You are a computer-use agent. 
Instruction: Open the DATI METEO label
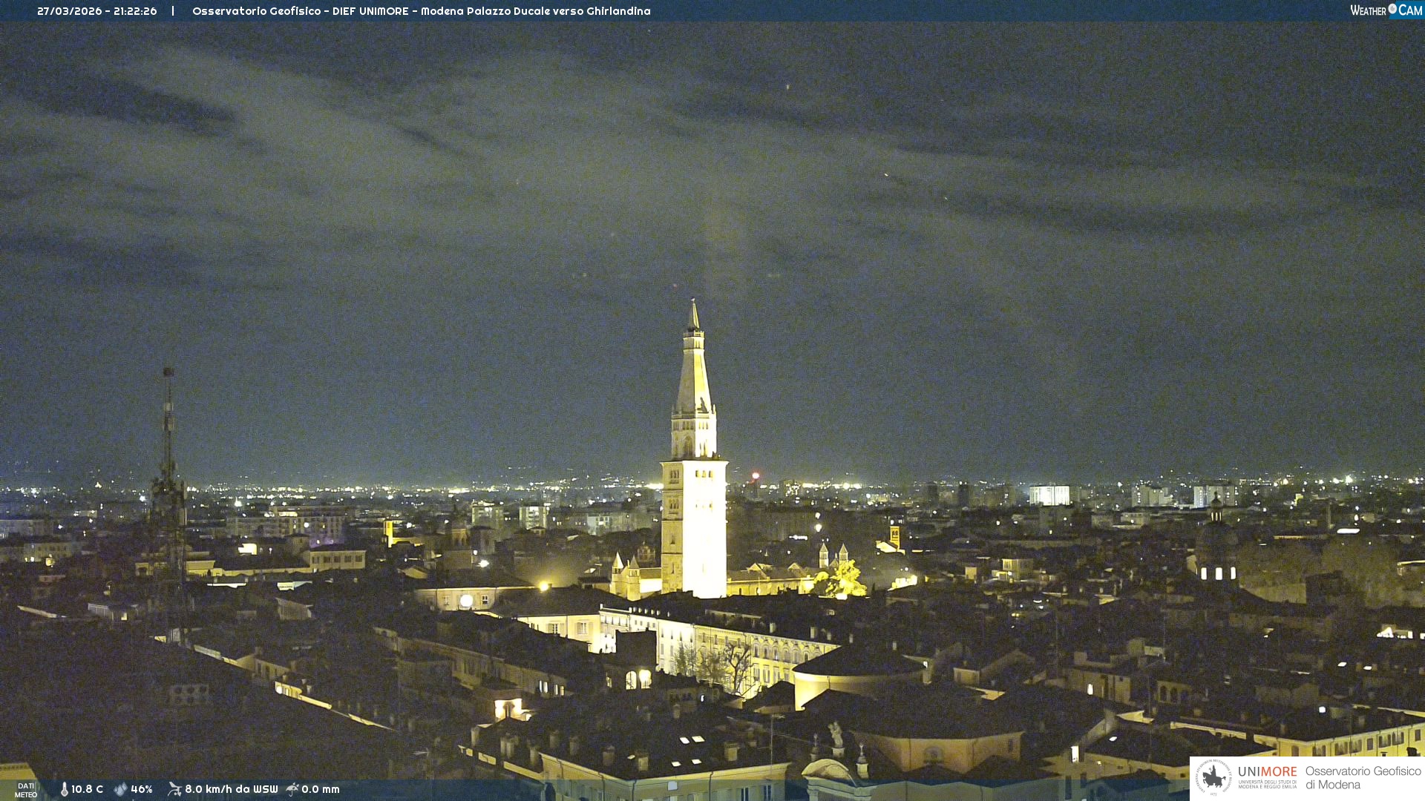[x=26, y=790]
